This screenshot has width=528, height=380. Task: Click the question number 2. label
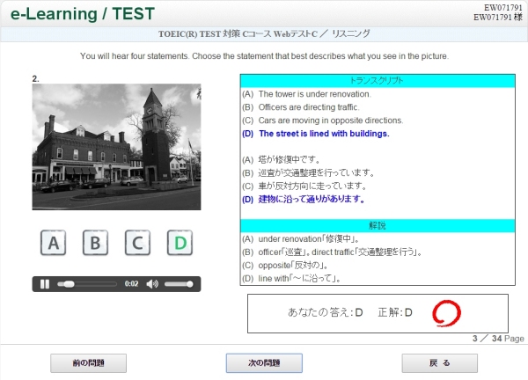pyautogui.click(x=35, y=79)
